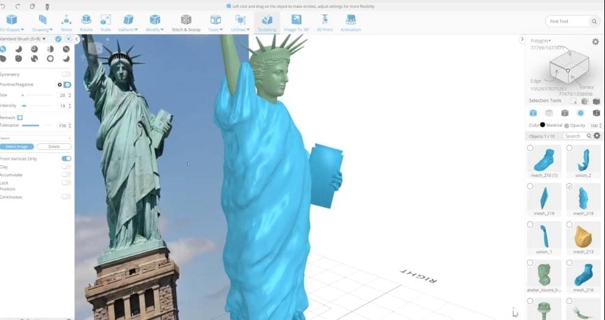This screenshot has height=320, width=605.
Task: Open the Utilities dropdown
Action: [240, 23]
